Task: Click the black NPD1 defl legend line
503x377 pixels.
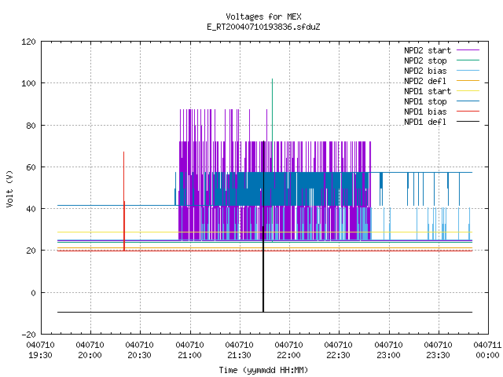Action: pyautogui.click(x=468, y=122)
